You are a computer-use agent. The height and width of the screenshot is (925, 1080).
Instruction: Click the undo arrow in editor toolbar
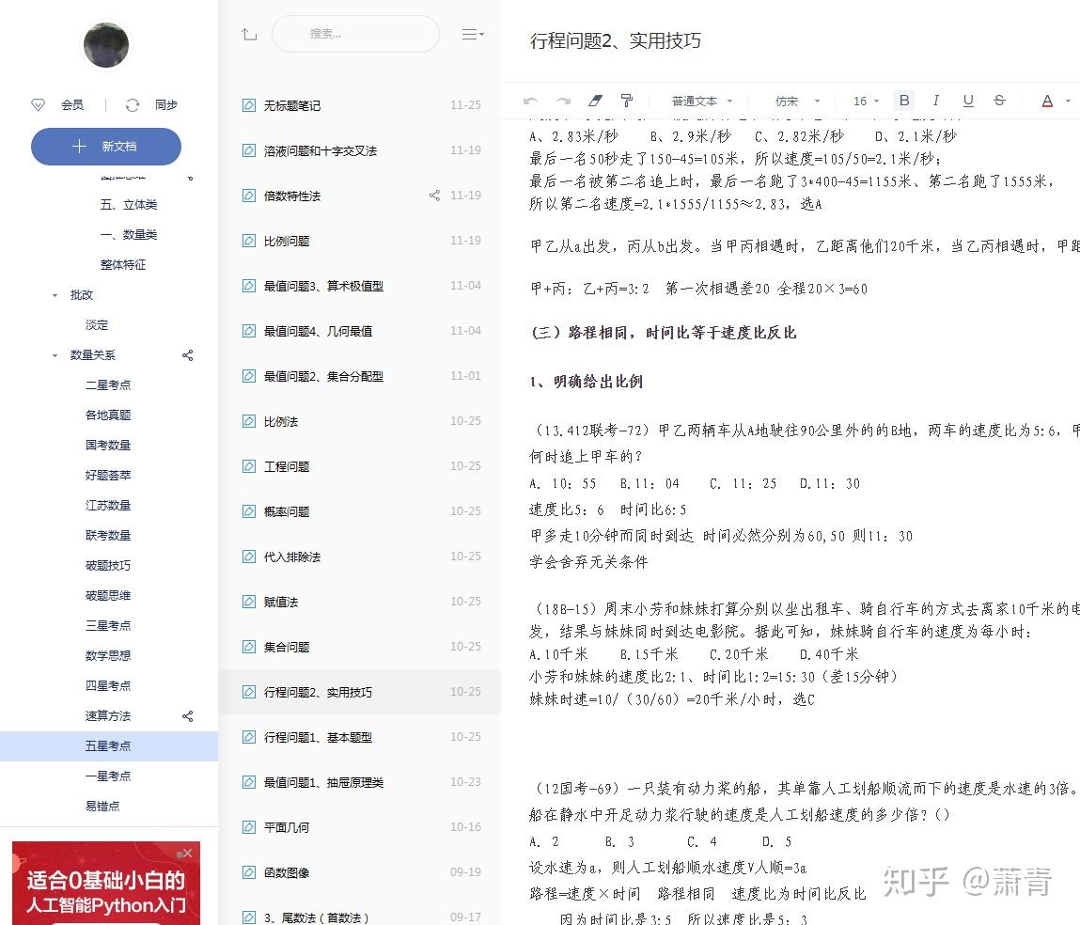pos(530,102)
